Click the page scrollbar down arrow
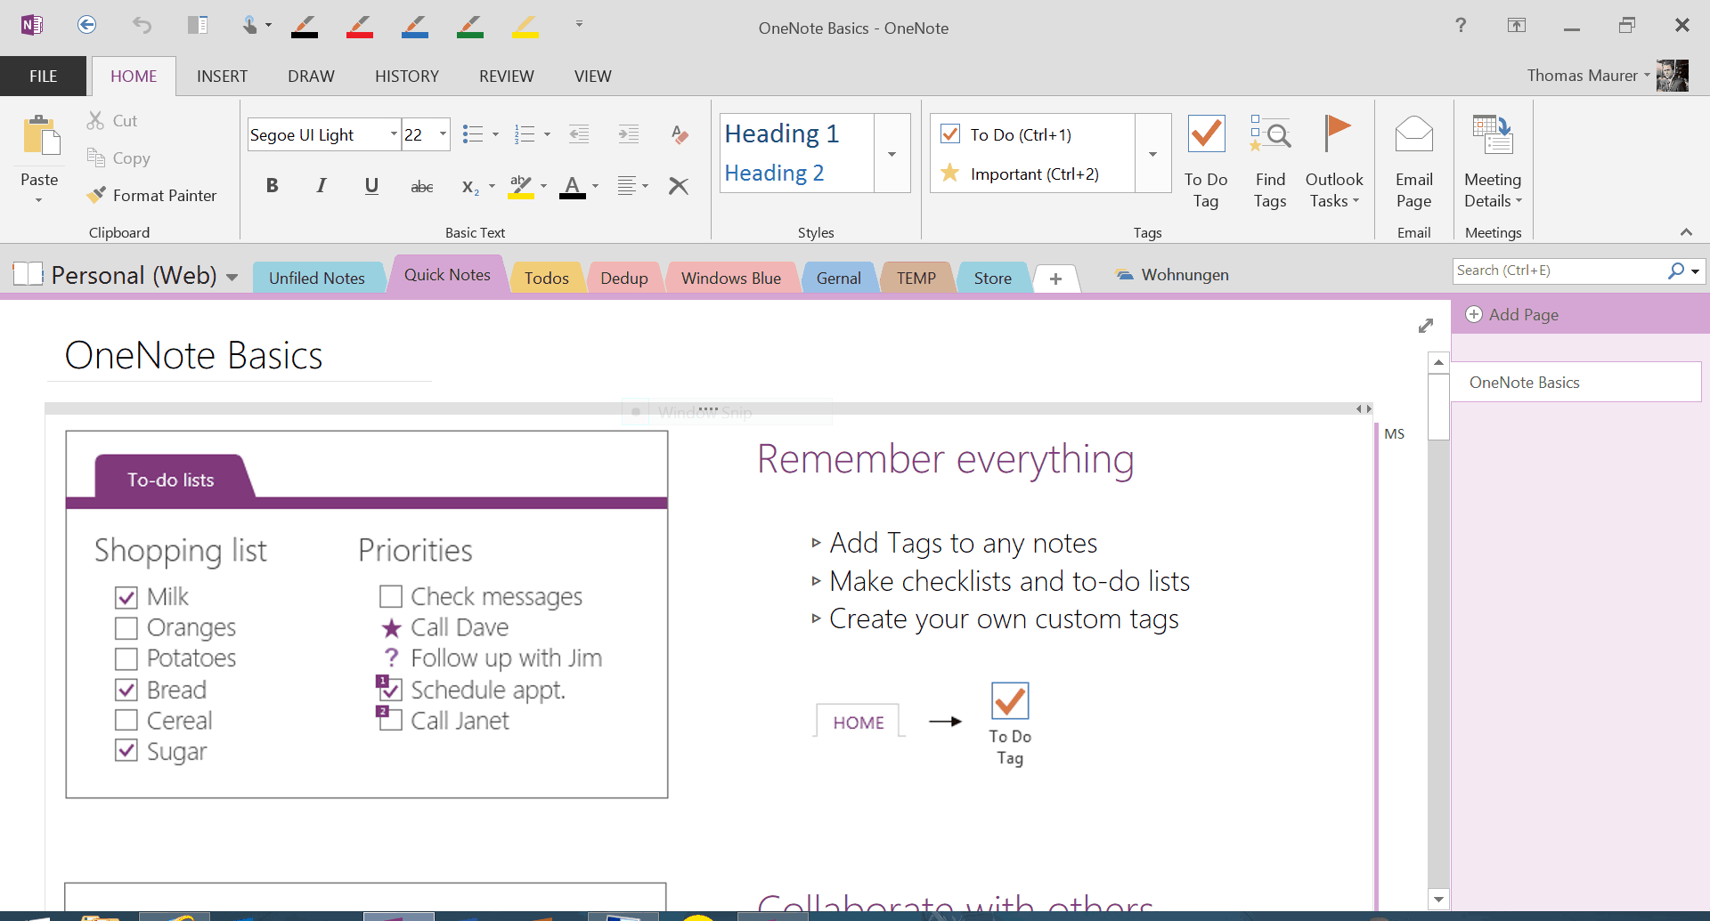Viewport: 1710px width, 921px height. tap(1438, 899)
